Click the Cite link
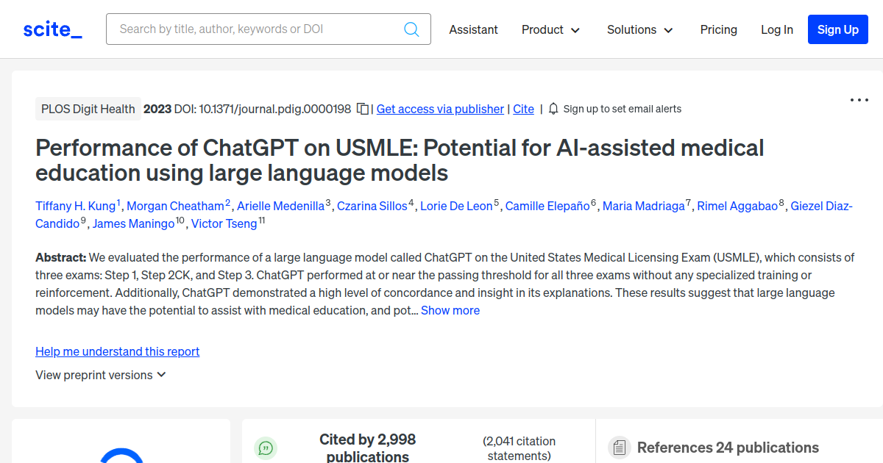883x463 pixels. [523, 109]
